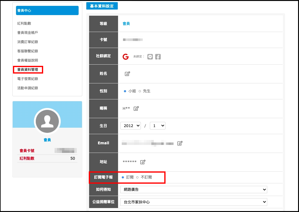Image resolution: width=299 pixels, height=212 pixels.
Task: Go to 消費訂單紀錄 in sidebar
Action: [28, 42]
